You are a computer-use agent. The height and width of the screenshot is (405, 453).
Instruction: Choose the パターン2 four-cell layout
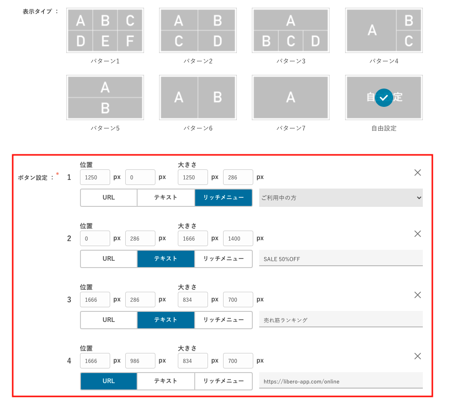tap(198, 31)
